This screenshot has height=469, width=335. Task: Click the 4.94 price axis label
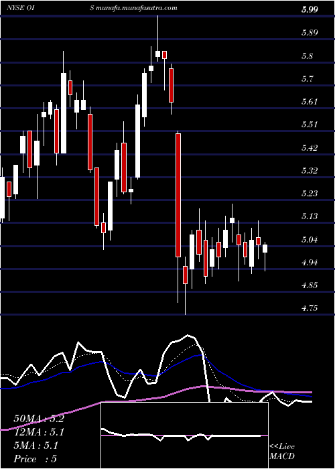pyautogui.click(x=310, y=263)
